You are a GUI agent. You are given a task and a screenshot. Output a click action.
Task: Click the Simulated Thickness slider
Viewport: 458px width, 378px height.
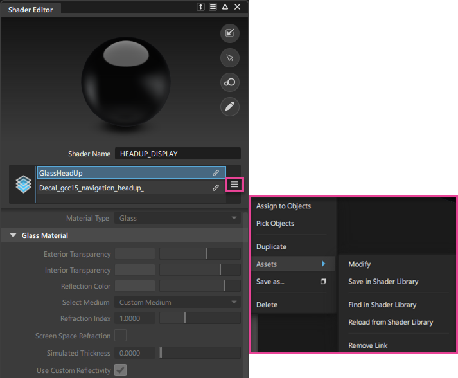200,353
